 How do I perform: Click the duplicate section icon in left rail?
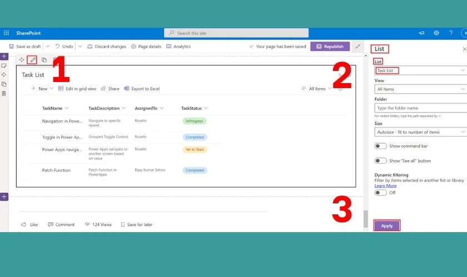[4, 84]
